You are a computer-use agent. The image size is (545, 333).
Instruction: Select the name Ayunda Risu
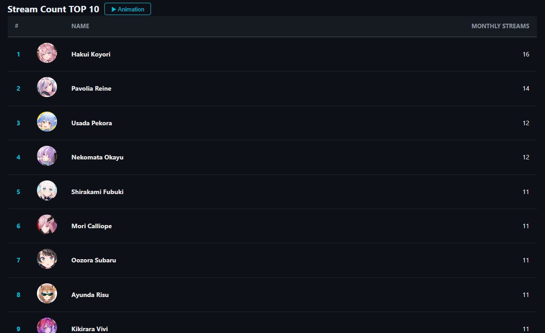(x=90, y=295)
